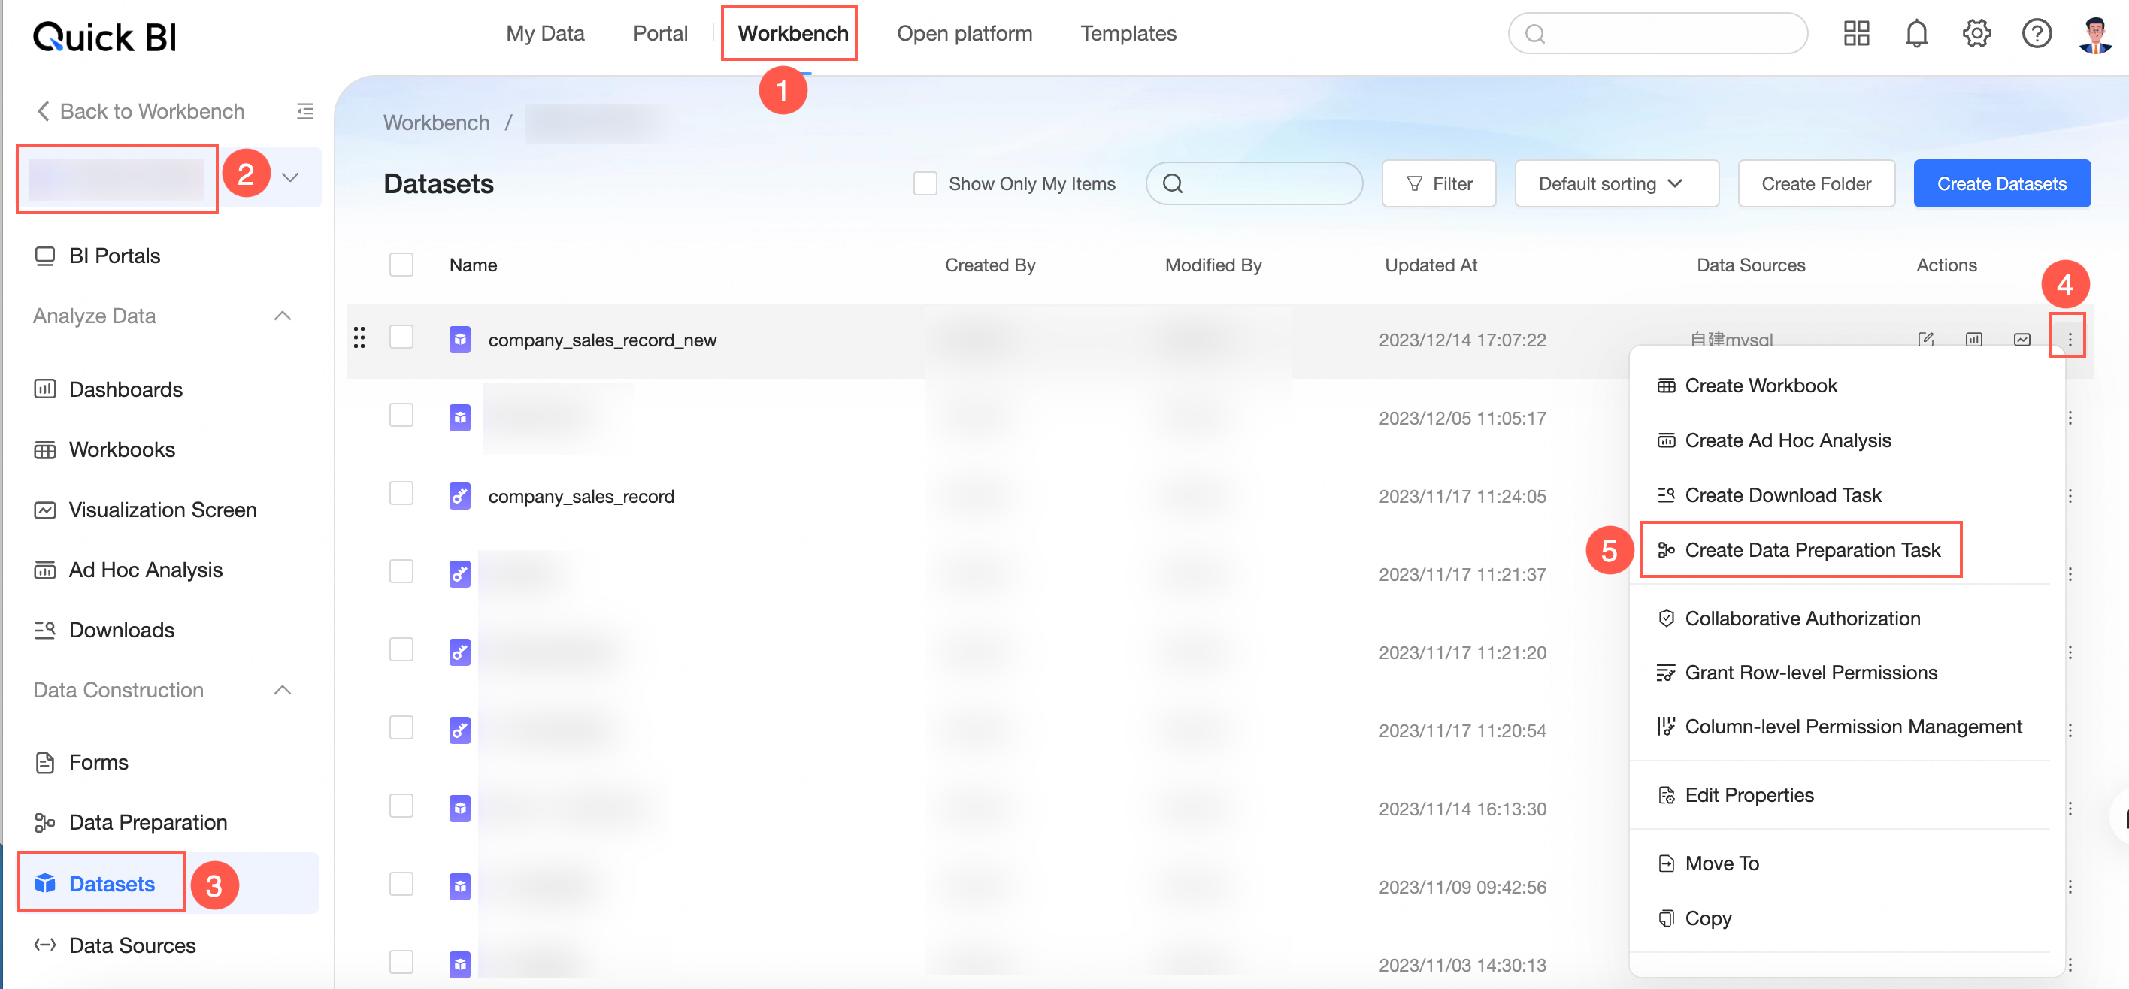Image resolution: width=2129 pixels, height=989 pixels.
Task: Open the help question mark icon
Action: 2036,34
